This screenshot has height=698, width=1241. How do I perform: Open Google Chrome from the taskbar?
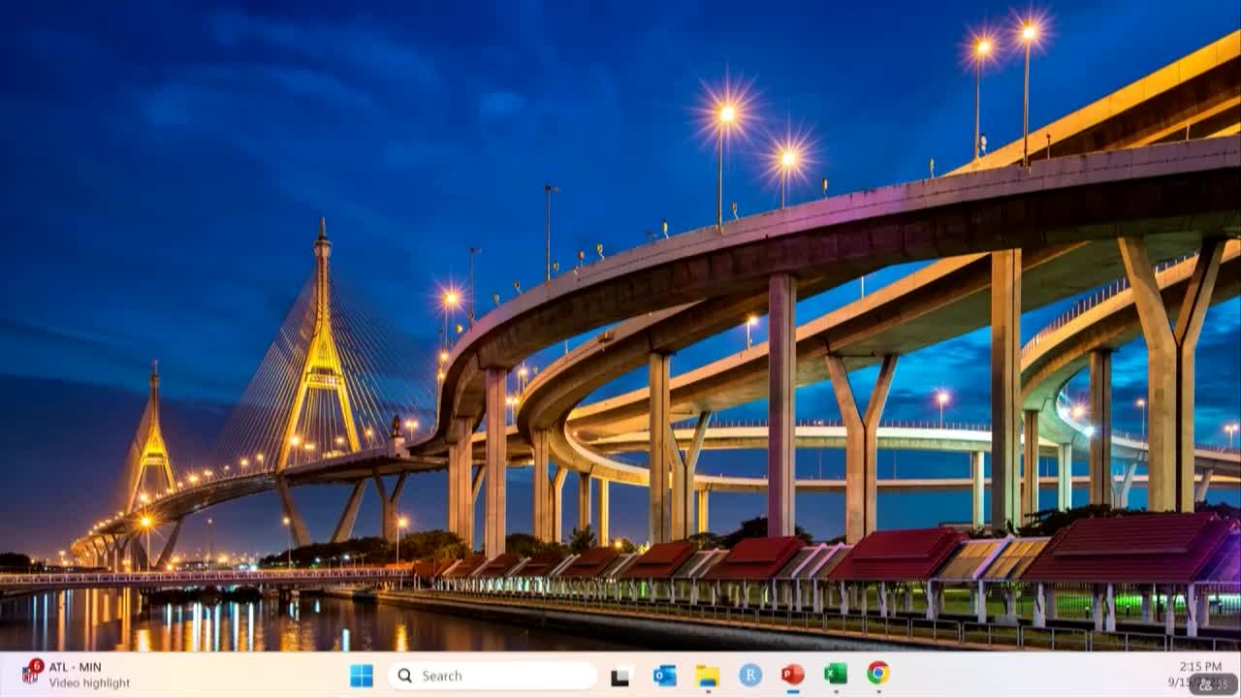pos(878,674)
